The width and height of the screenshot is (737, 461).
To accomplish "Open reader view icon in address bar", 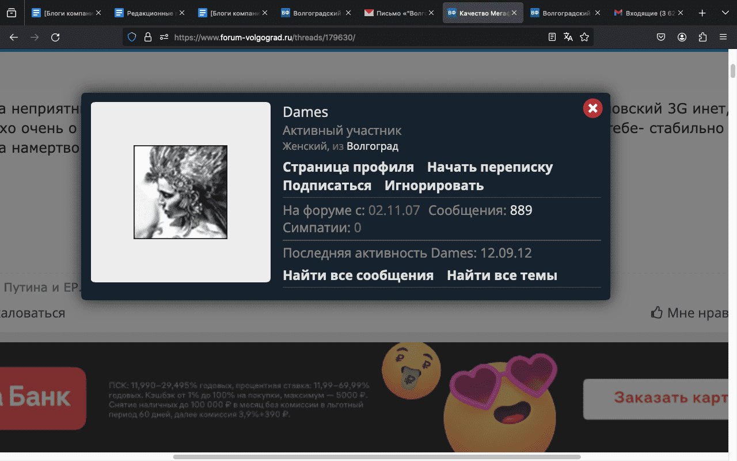I will pos(552,37).
